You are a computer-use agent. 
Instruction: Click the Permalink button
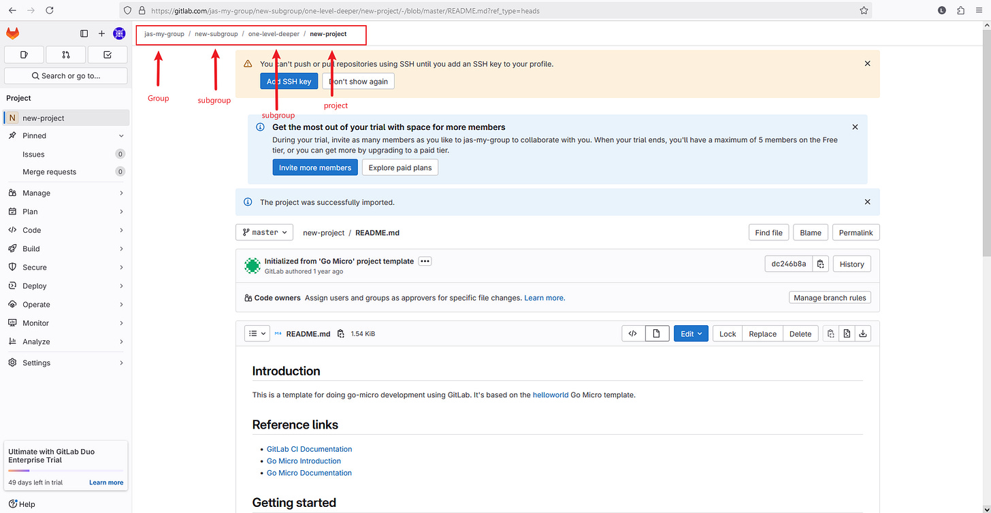click(856, 232)
